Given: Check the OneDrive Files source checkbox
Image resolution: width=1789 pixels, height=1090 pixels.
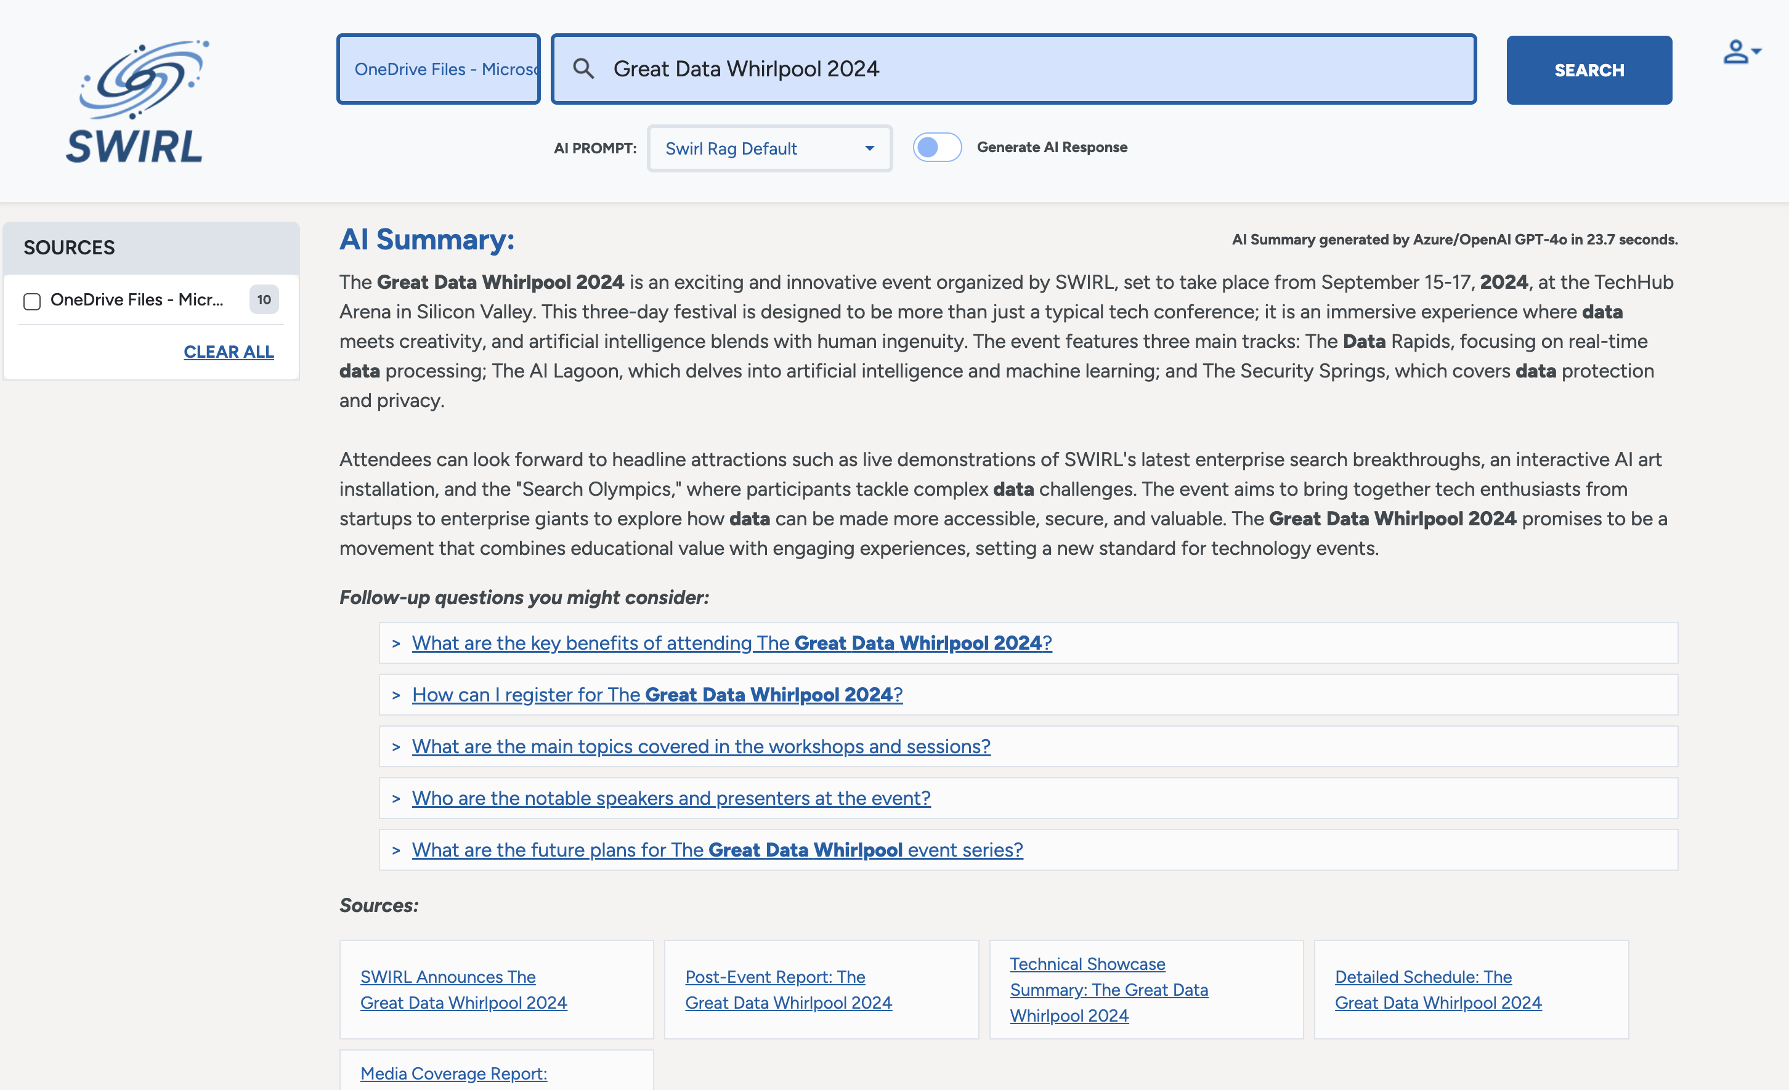Looking at the screenshot, I should (32, 301).
